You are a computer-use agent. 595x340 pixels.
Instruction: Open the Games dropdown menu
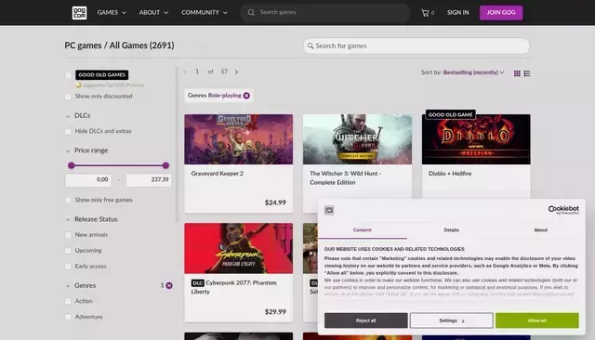click(x=112, y=12)
